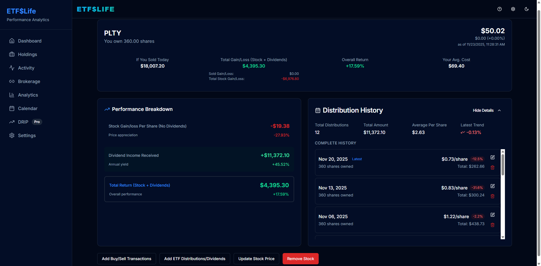This screenshot has height=266, width=541.
Task: Delete the Nov 20, 2025 distribution
Action: click(x=493, y=167)
